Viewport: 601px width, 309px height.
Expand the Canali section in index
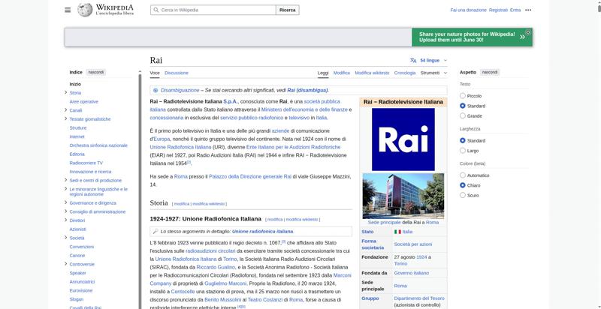click(x=66, y=110)
